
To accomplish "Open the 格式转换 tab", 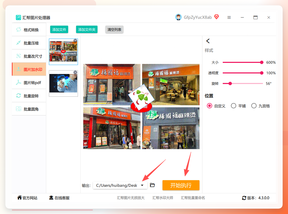I will (x=29, y=30).
